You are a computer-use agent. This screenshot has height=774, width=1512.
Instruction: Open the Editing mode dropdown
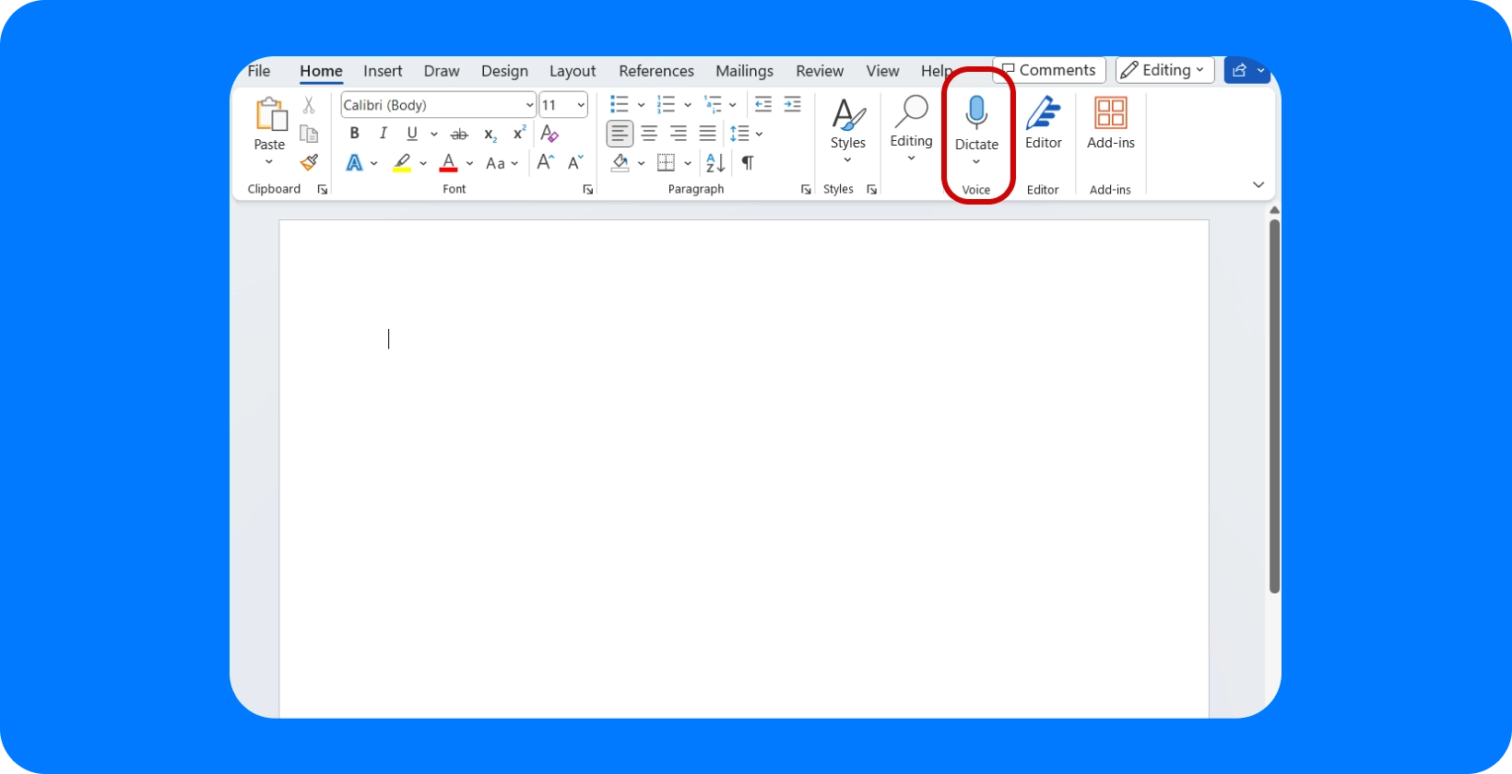pos(1164,70)
